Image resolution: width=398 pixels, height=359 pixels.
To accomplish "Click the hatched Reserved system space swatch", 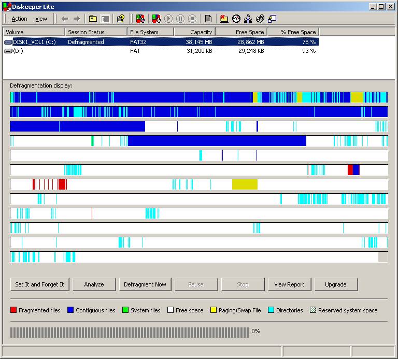I will coord(313,310).
